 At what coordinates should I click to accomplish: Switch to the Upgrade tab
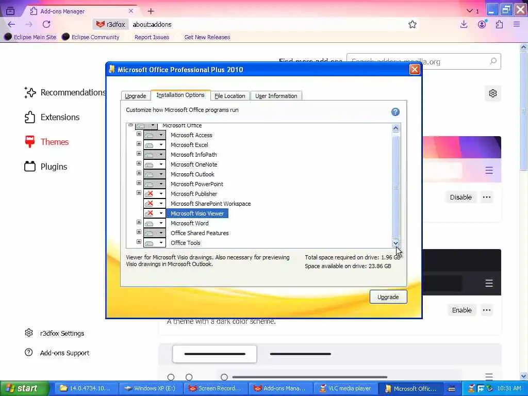tap(136, 96)
